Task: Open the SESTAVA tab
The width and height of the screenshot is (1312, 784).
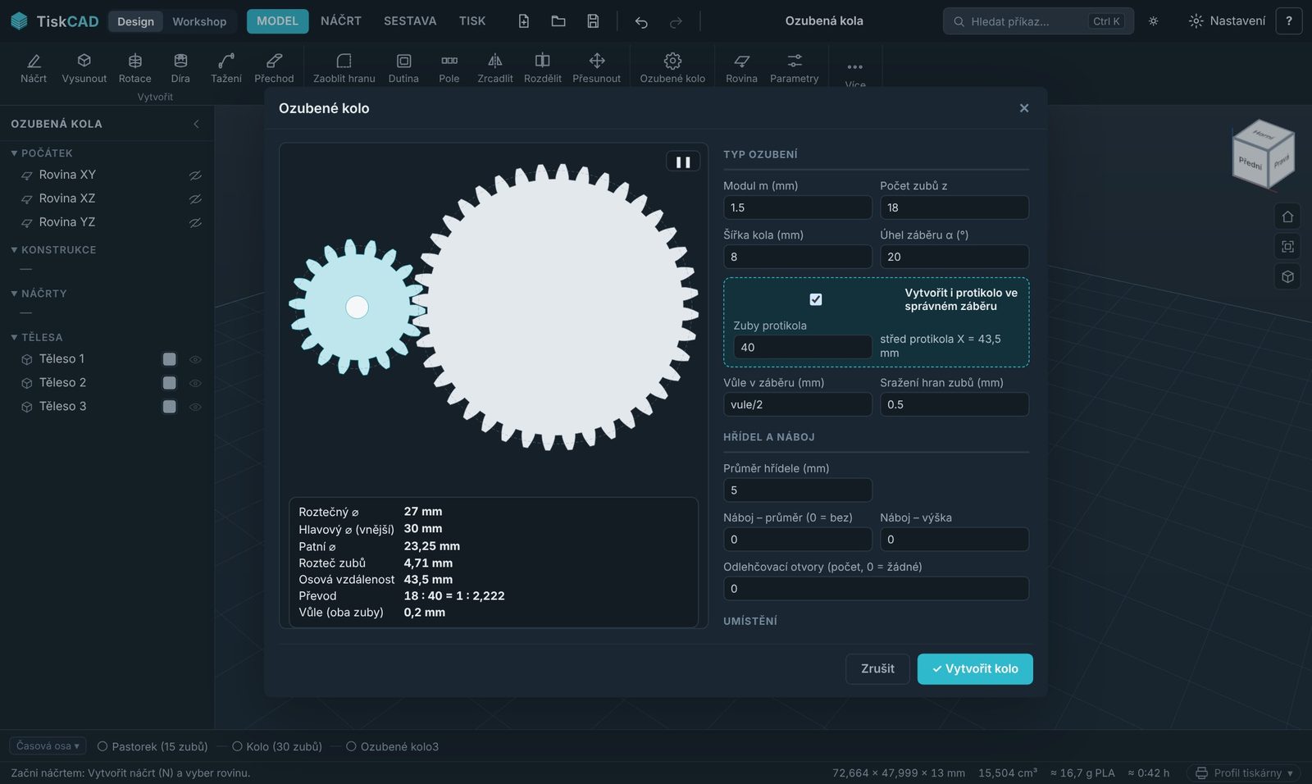Action: pyautogui.click(x=410, y=21)
